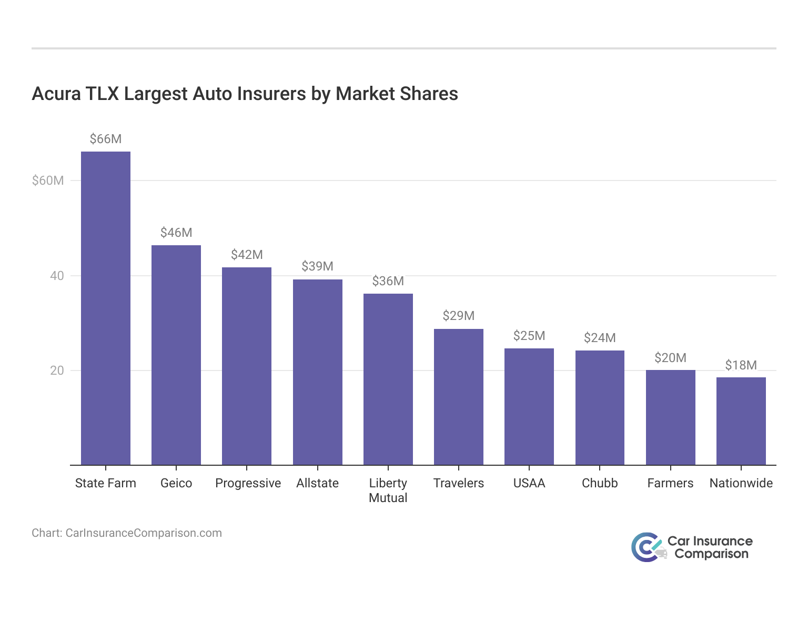Screen dimensions: 808x621
Task: Click the USAA axis label
Action: pos(529,483)
